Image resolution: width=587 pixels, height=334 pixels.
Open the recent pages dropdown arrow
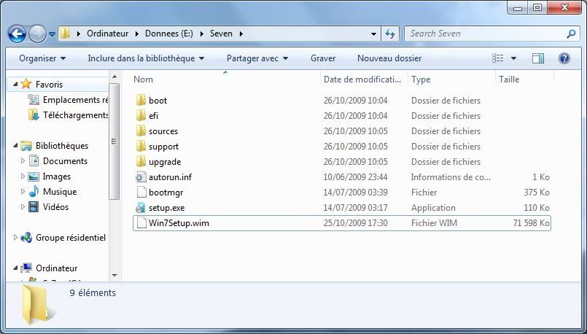click(52, 34)
